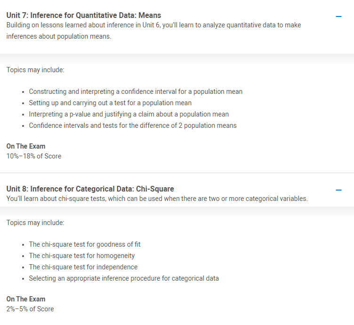The width and height of the screenshot is (354, 325).
Task: Select the test for a population mean topic
Action: pos(110,103)
